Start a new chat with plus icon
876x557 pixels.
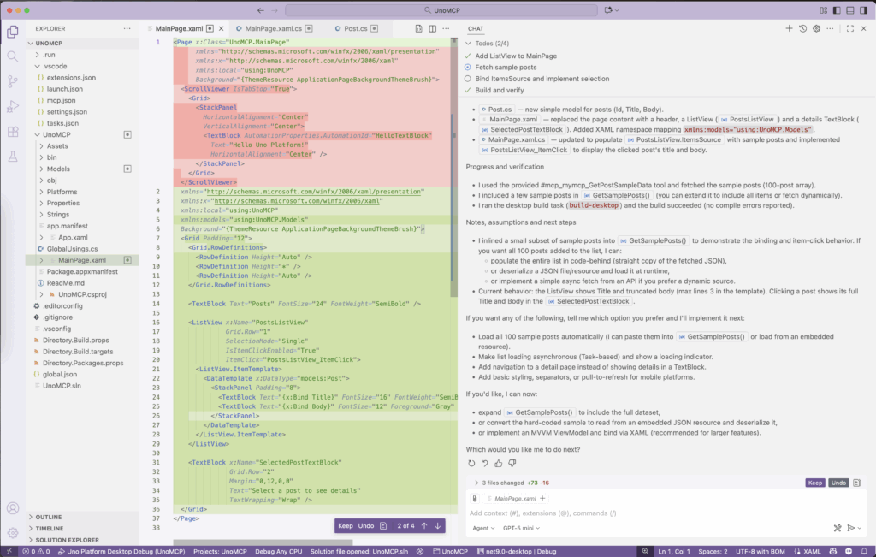[x=789, y=28]
